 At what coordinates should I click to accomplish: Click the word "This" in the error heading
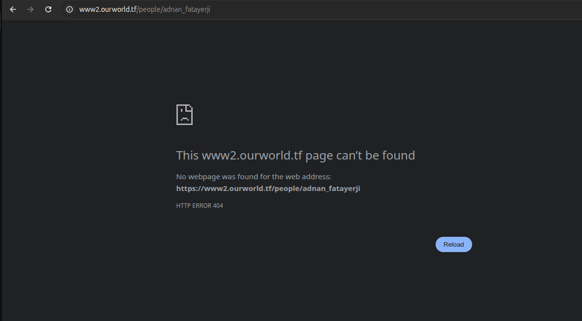187,156
